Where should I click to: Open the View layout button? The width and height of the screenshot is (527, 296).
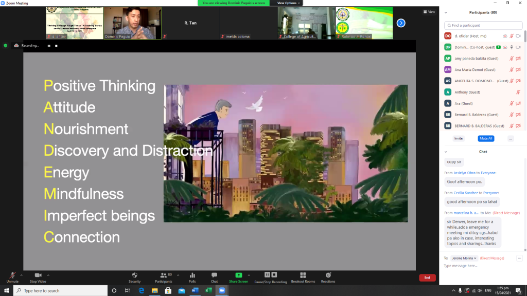pyautogui.click(x=429, y=12)
